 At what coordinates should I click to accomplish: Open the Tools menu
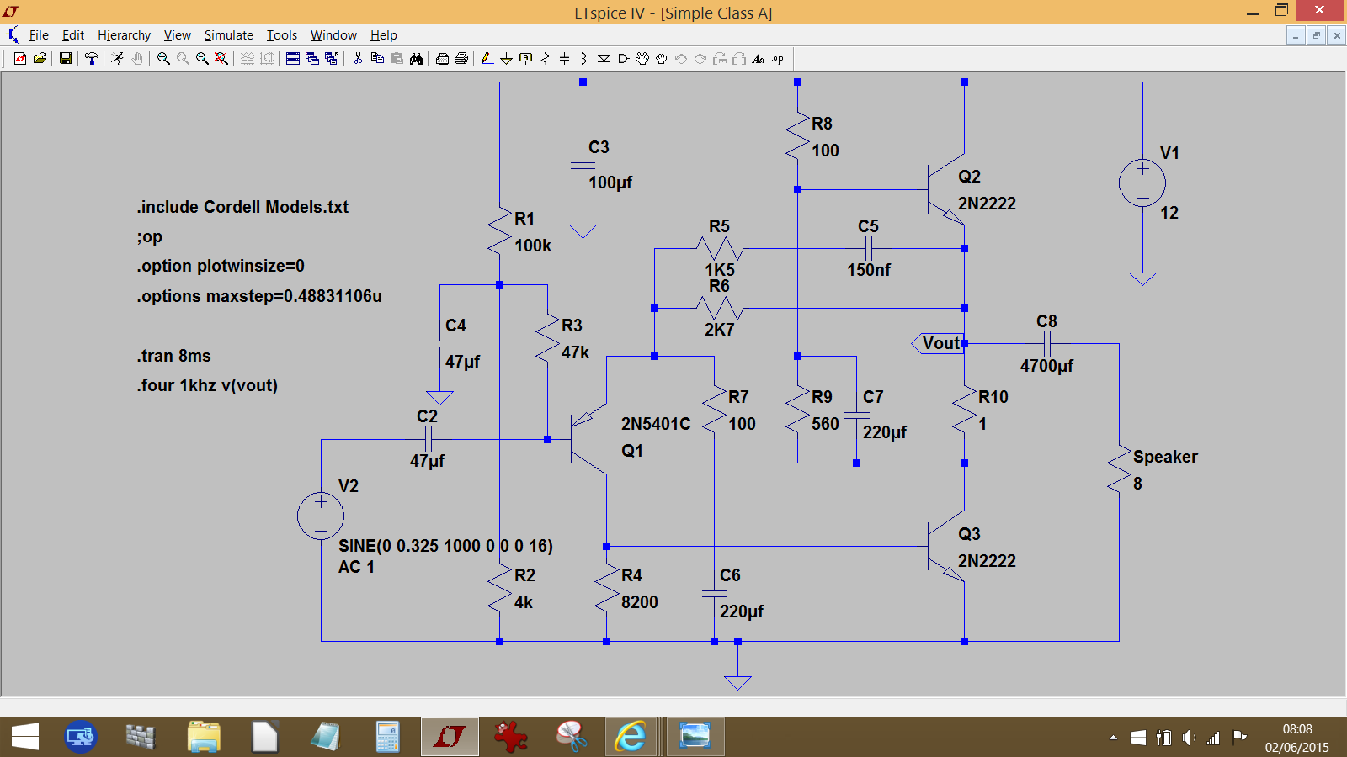pos(282,34)
